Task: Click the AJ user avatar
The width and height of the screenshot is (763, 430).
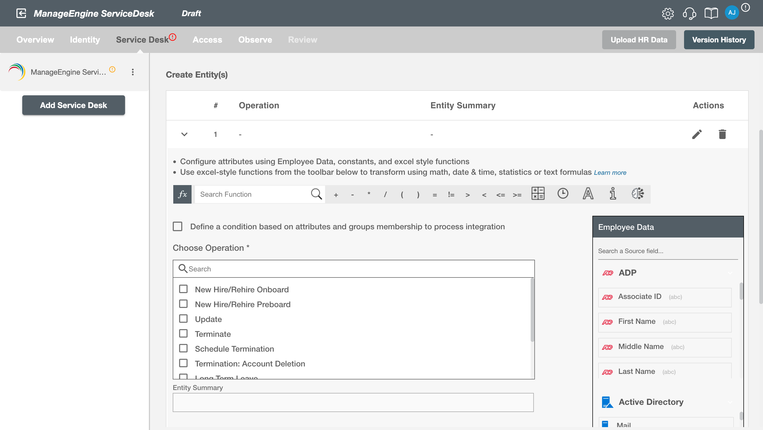Action: pos(731,13)
